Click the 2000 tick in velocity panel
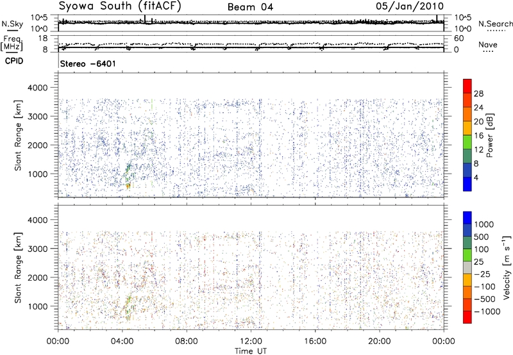This screenshot has height=355, width=513. pos(39,277)
